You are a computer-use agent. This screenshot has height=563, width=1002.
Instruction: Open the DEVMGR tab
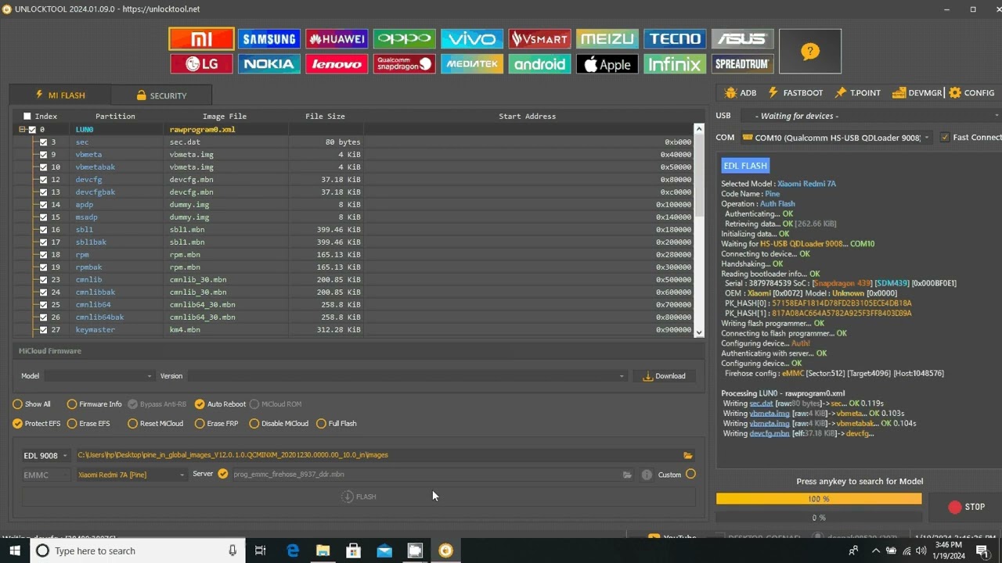click(x=917, y=93)
